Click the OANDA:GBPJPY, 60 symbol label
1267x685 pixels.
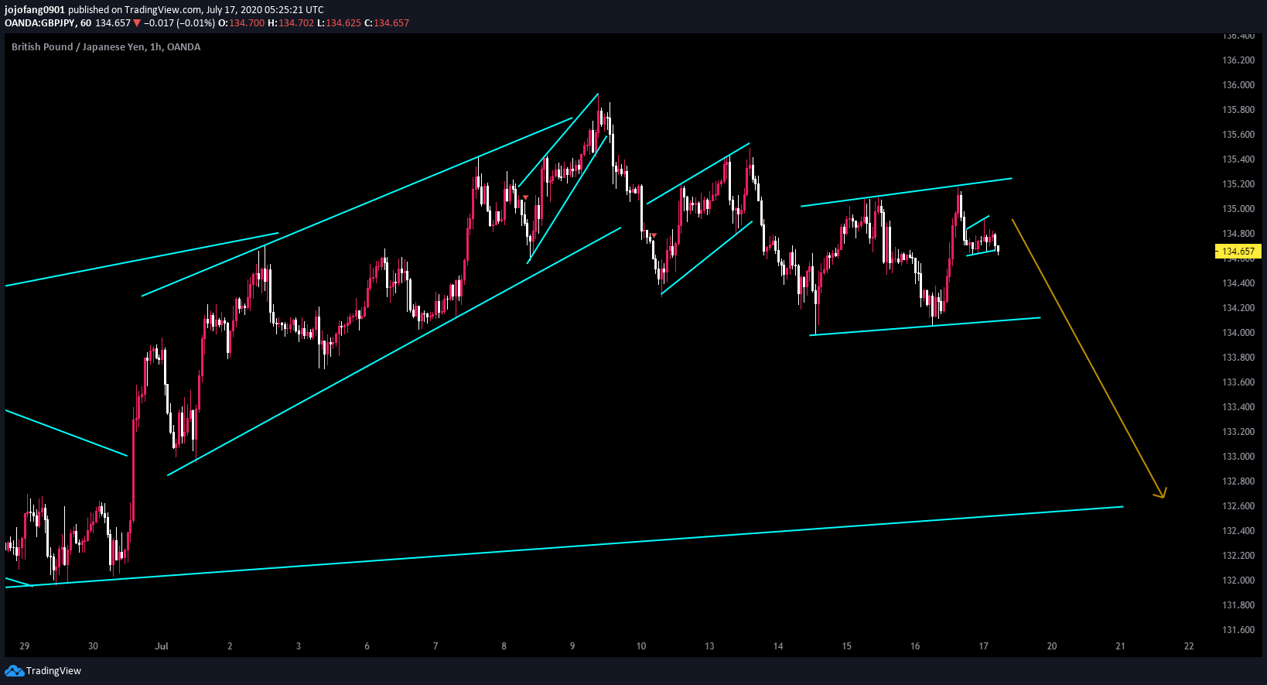click(48, 23)
